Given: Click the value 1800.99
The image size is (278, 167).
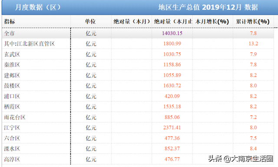Looking at the screenshot, I should pyautogui.click(x=172, y=43).
